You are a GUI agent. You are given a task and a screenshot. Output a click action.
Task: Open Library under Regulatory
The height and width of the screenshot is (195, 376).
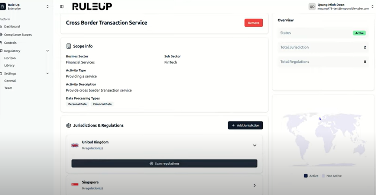coord(9,65)
